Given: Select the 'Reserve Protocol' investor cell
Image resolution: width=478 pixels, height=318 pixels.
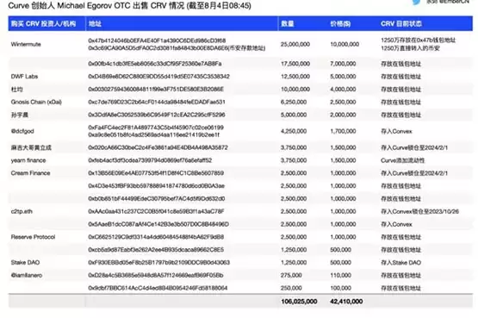Looking at the screenshot, I should click(33, 237).
